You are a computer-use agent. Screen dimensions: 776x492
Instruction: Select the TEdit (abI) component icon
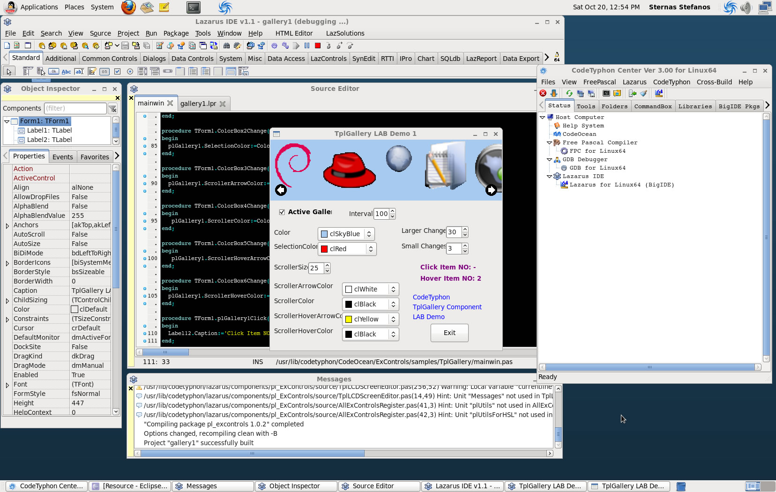click(x=79, y=71)
